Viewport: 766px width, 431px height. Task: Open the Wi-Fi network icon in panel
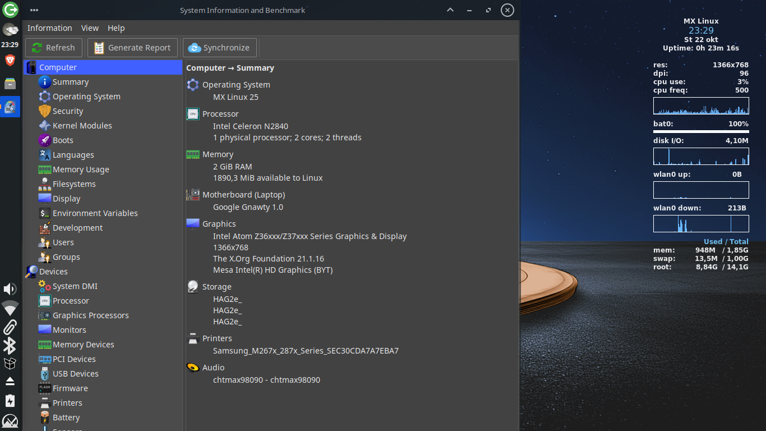click(10, 308)
